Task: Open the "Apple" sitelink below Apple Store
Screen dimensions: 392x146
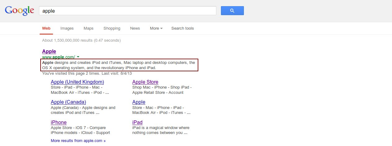Action: point(139,102)
